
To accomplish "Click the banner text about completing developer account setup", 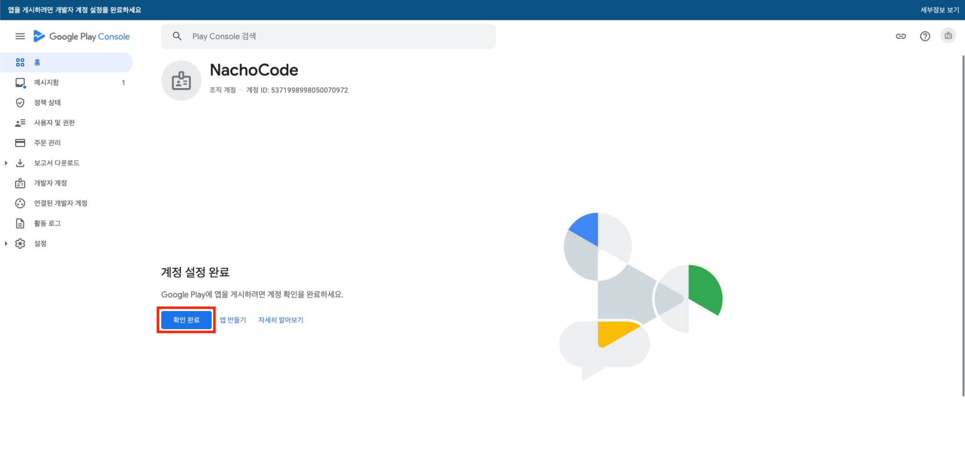I will (75, 10).
